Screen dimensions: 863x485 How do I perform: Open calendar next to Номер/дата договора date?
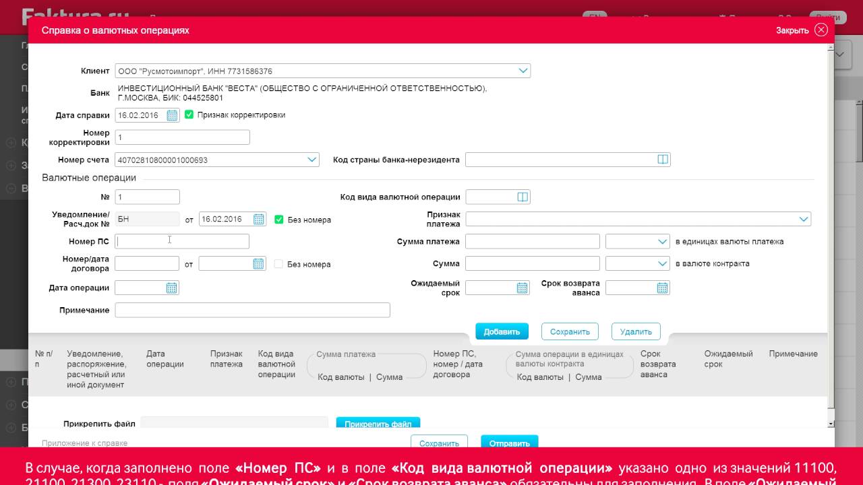click(x=259, y=264)
